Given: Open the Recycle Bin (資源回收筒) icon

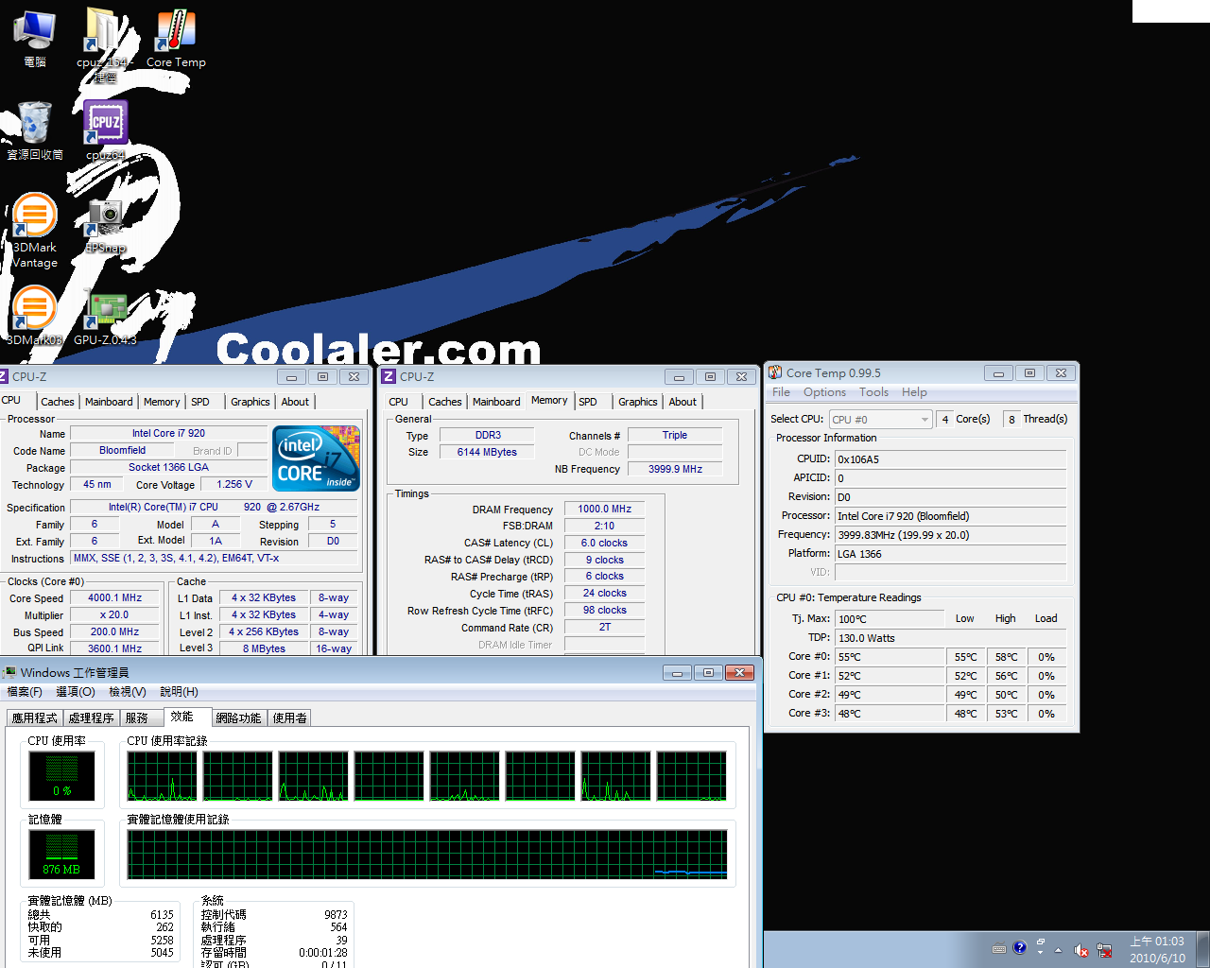Looking at the screenshot, I should [x=35, y=130].
